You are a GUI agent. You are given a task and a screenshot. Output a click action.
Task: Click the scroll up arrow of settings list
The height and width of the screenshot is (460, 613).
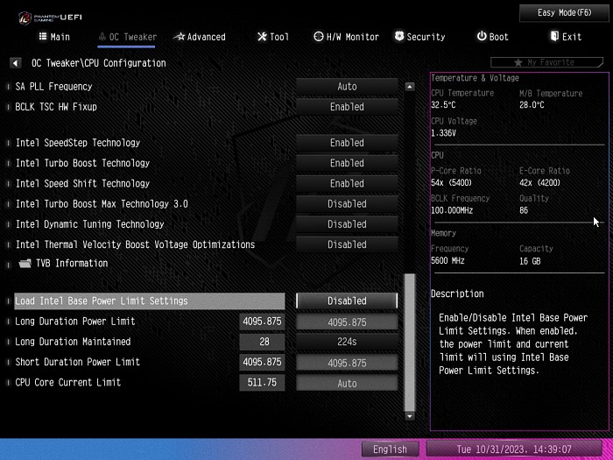tap(409, 87)
